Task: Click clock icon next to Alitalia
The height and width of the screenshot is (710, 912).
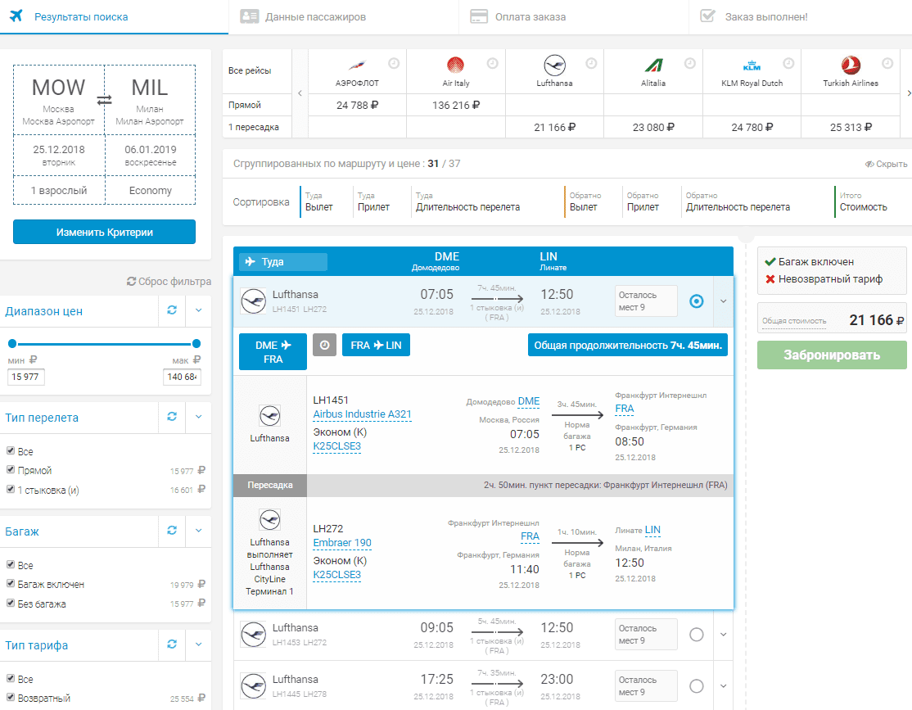Action: pyautogui.click(x=690, y=63)
